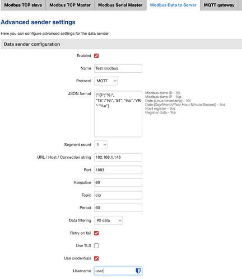242x279 pixels.
Task: Expand the Segment count dropdown
Action: [101, 145]
